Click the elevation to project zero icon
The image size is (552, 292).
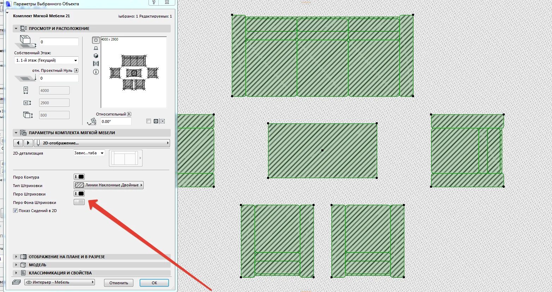click(25, 78)
